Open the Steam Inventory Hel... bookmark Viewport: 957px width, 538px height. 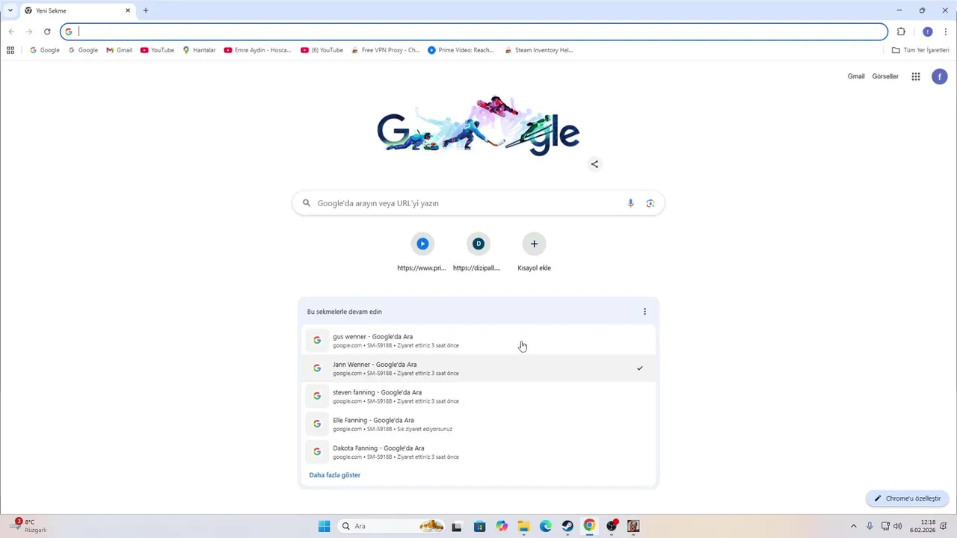tap(538, 50)
